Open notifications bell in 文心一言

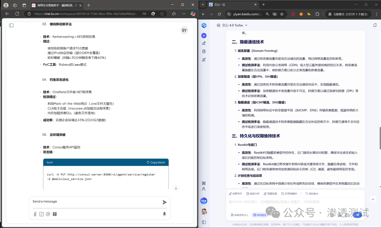click(375, 25)
